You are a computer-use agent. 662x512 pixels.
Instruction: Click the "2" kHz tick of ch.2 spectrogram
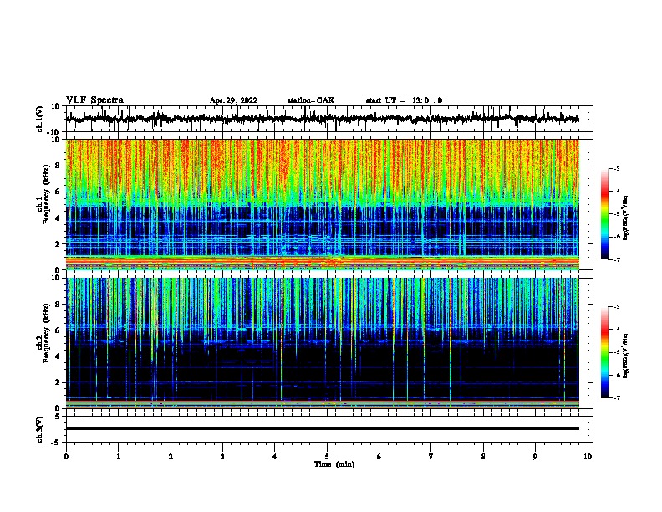coord(59,382)
